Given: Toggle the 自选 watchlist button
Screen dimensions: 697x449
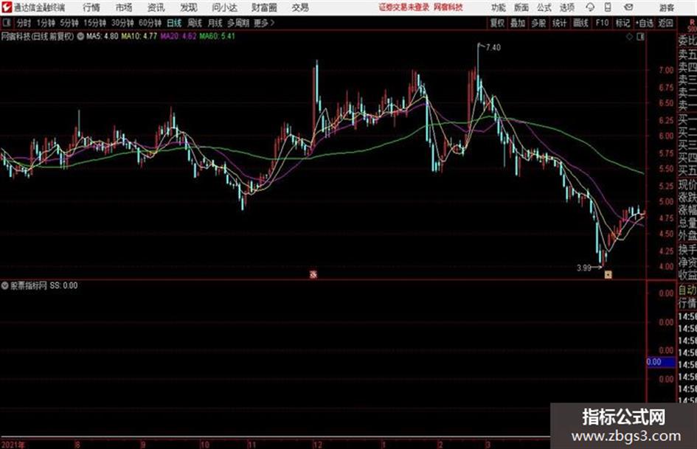Looking at the screenshot, I should (x=645, y=23).
